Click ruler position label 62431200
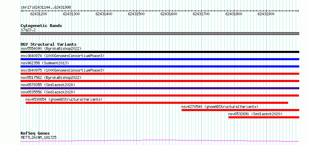Viewport: 309px width, 145px height. 39,14
